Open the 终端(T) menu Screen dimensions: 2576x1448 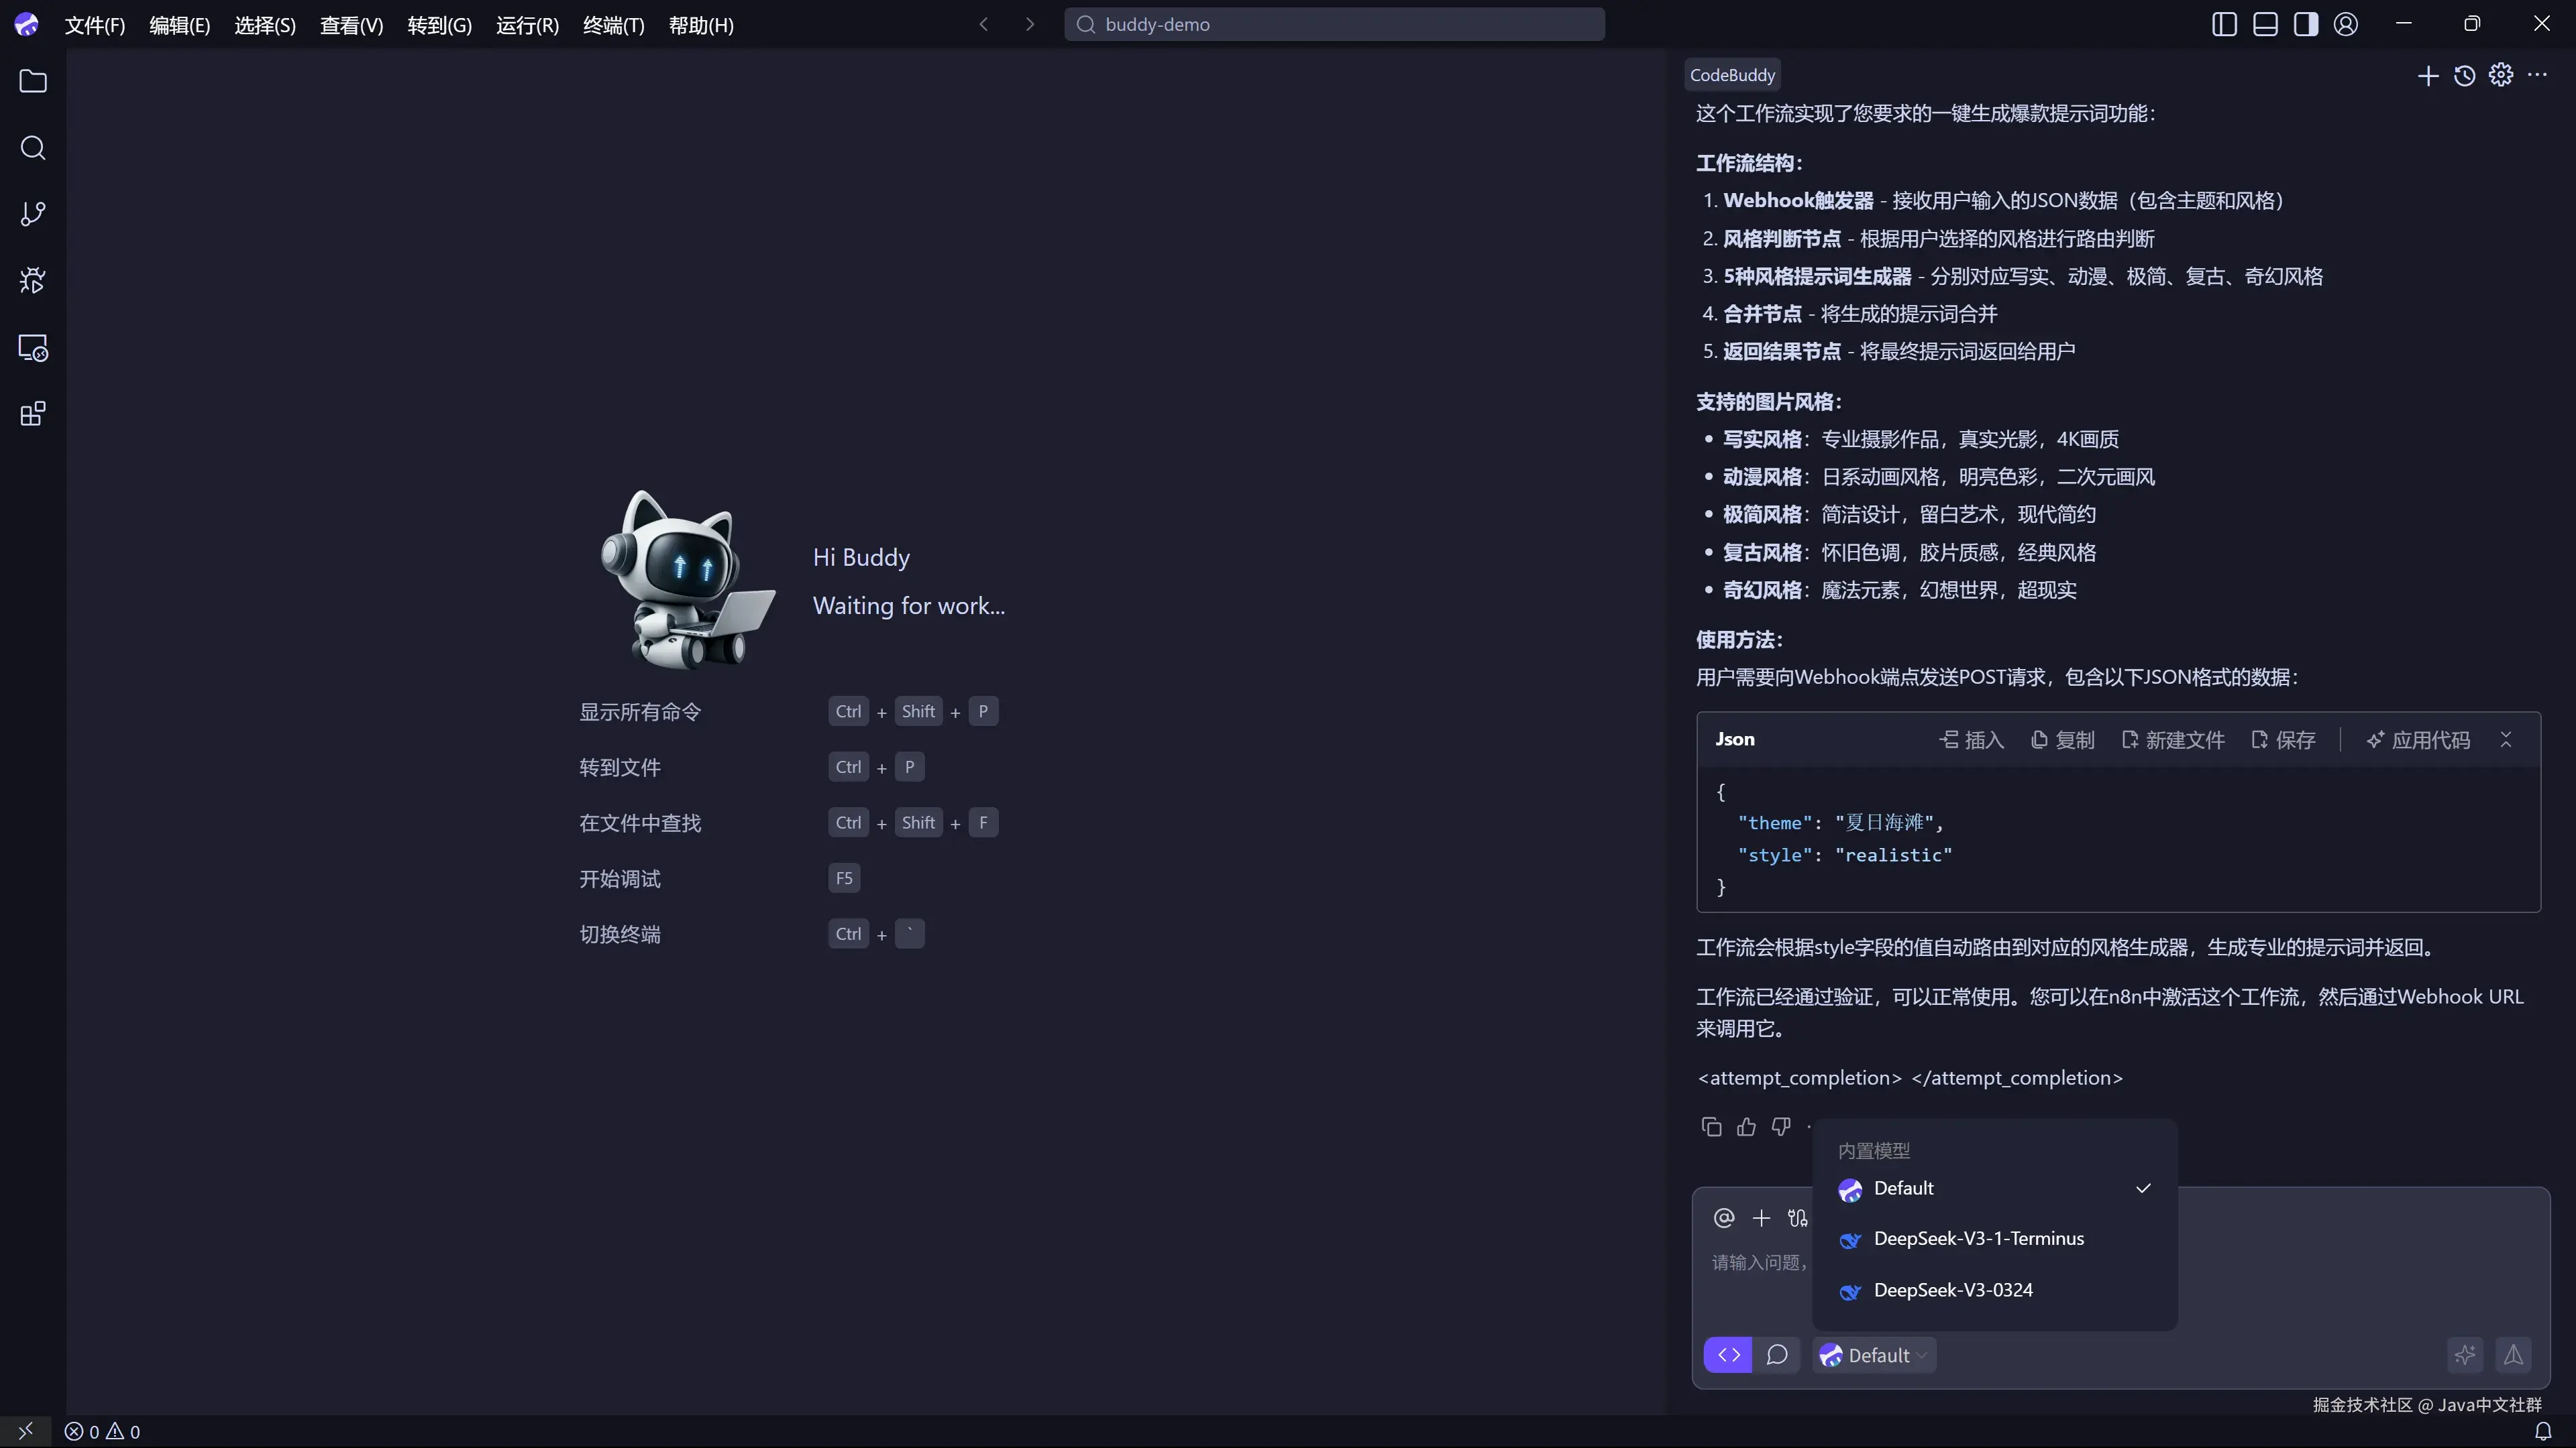coord(613,25)
